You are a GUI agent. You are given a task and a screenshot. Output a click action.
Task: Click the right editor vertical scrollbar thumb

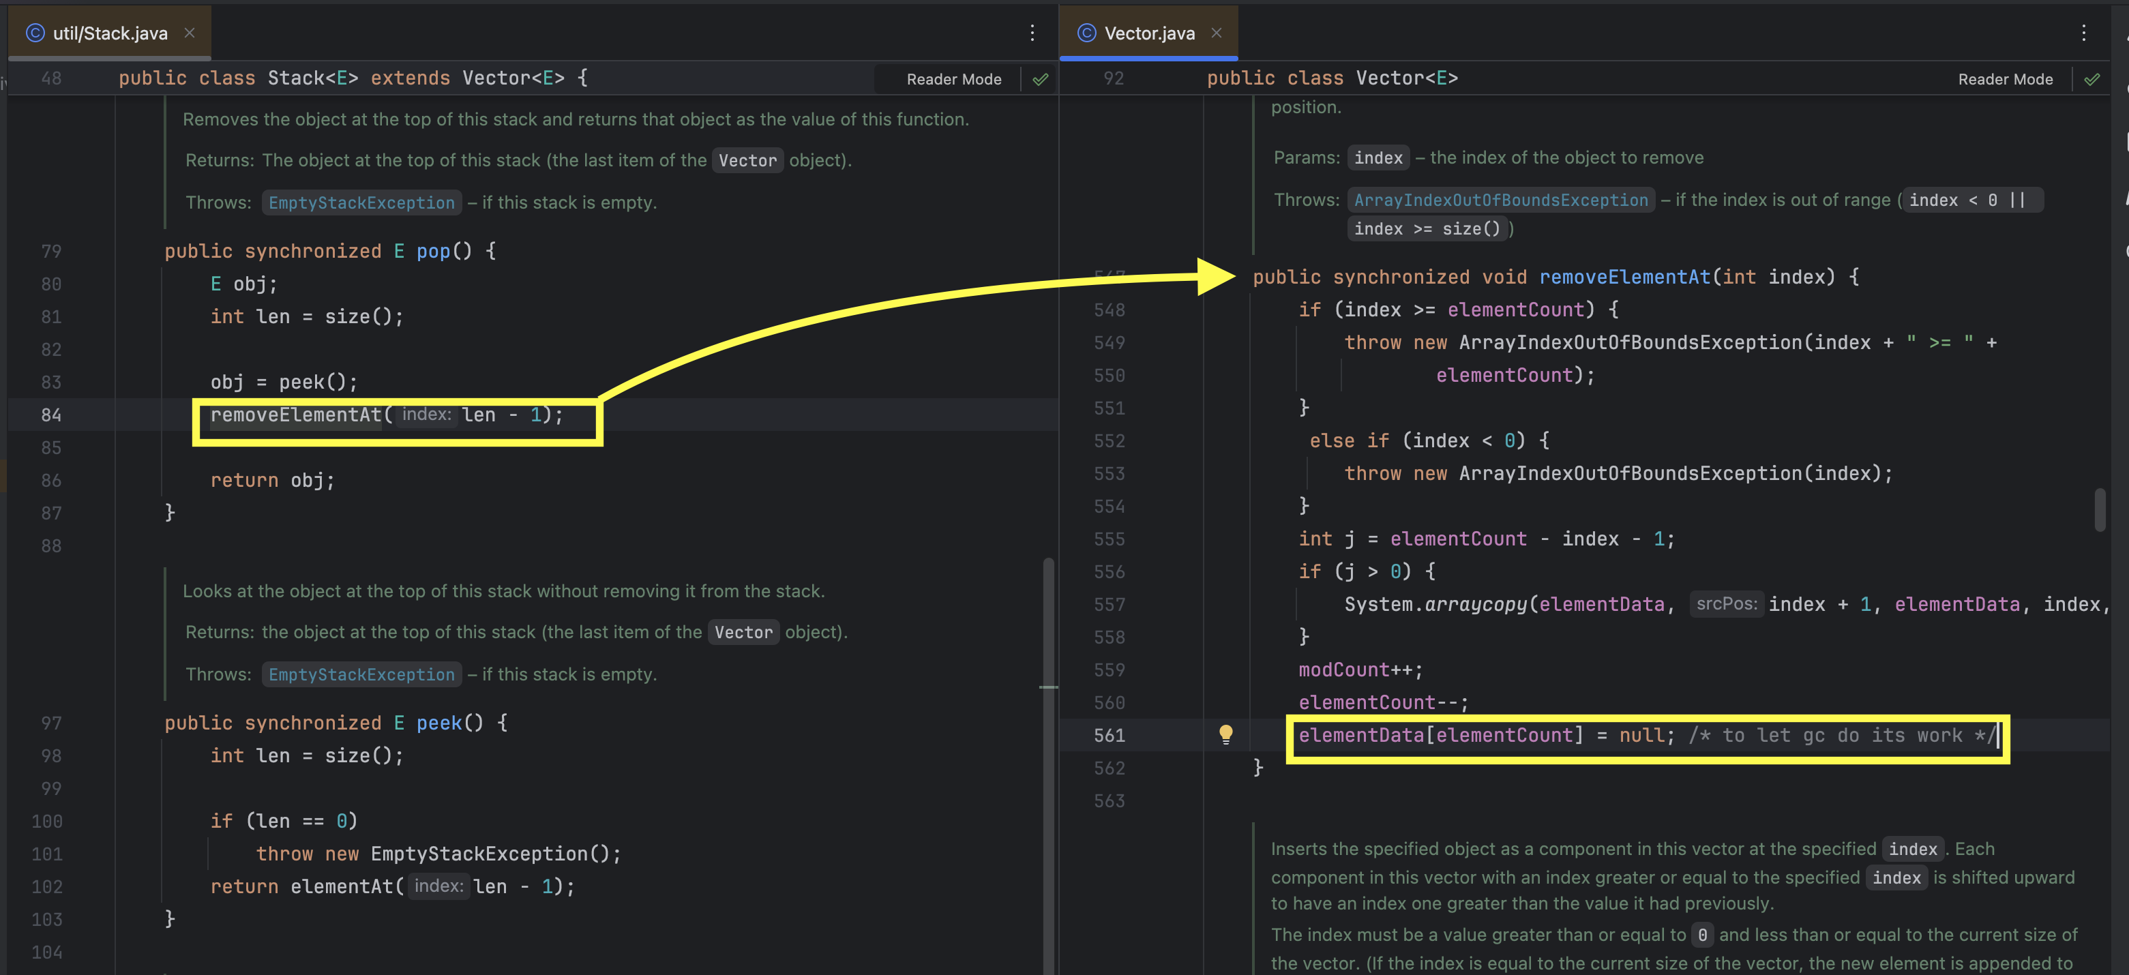[2099, 510]
